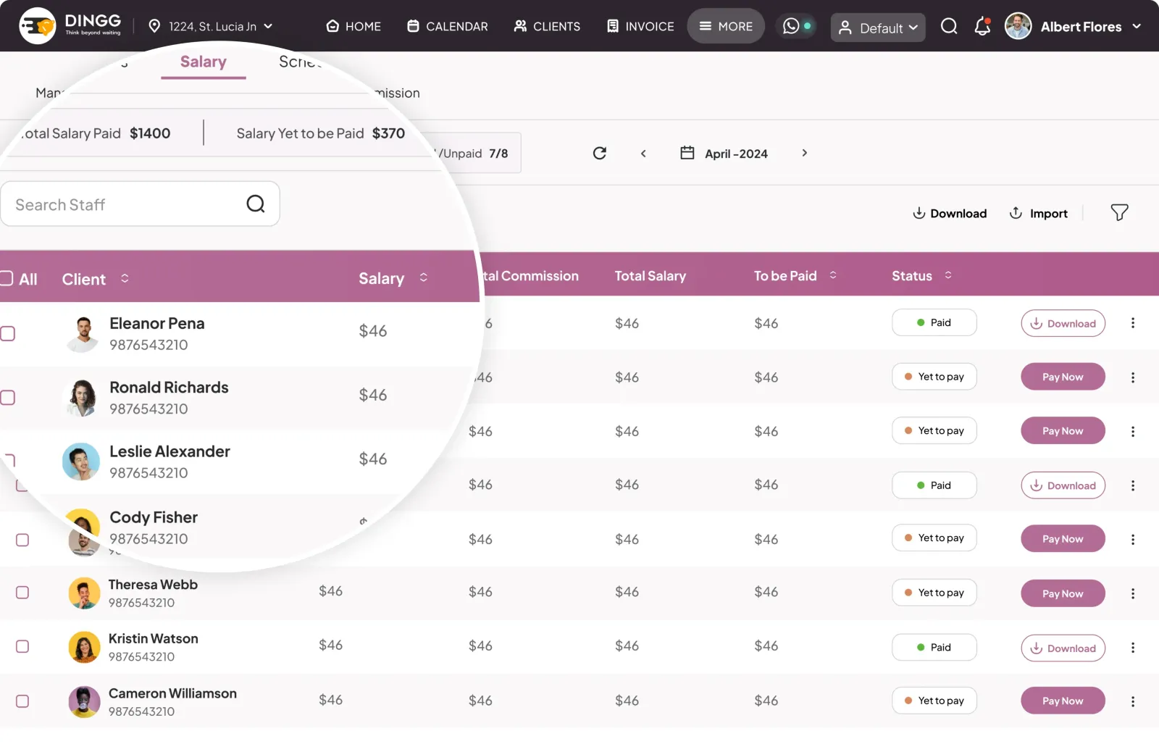Pay Now for the Cody Fisher row

pyautogui.click(x=1063, y=538)
